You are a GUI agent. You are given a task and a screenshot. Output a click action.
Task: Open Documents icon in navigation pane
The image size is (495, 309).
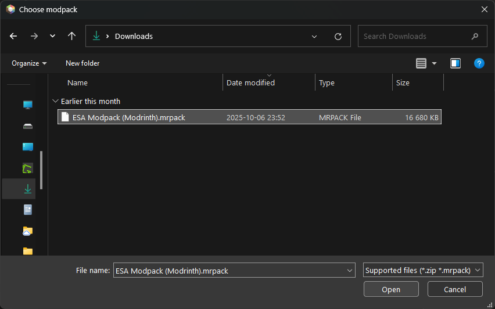coord(27,210)
